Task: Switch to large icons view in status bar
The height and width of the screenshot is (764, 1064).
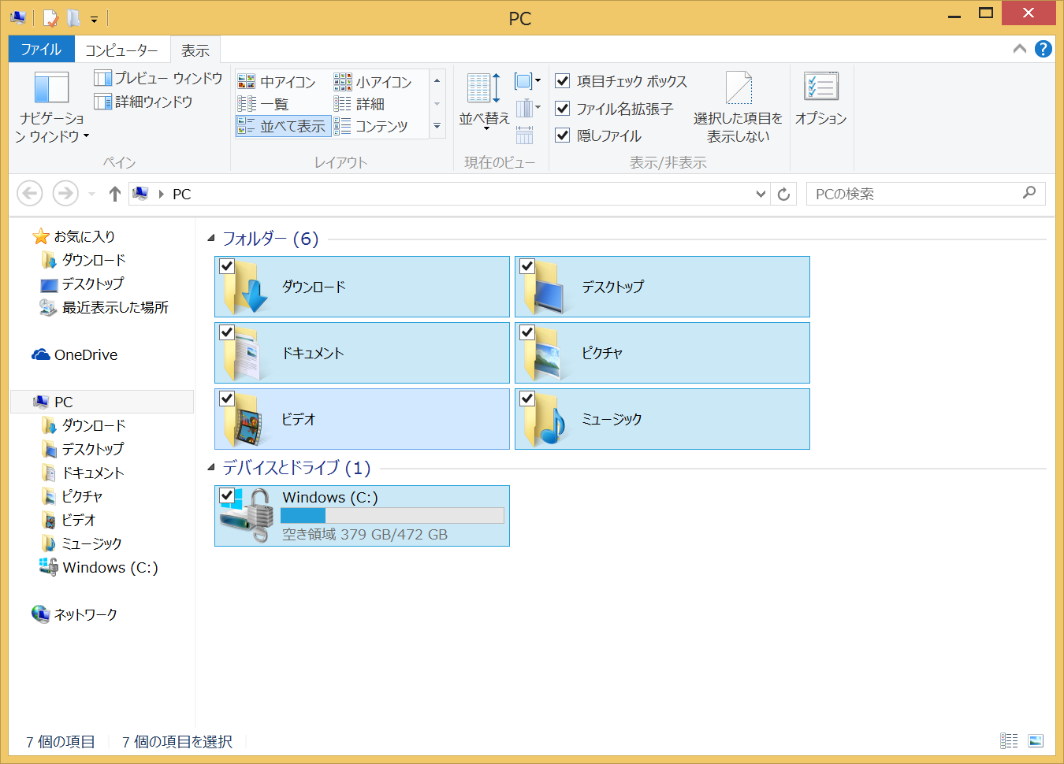Action: pyautogui.click(x=1036, y=740)
